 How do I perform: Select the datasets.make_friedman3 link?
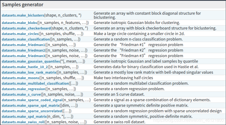click(23, 56)
